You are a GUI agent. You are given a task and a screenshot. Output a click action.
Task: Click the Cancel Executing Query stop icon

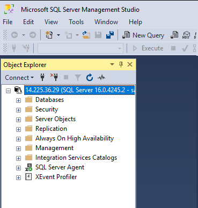click(x=173, y=48)
